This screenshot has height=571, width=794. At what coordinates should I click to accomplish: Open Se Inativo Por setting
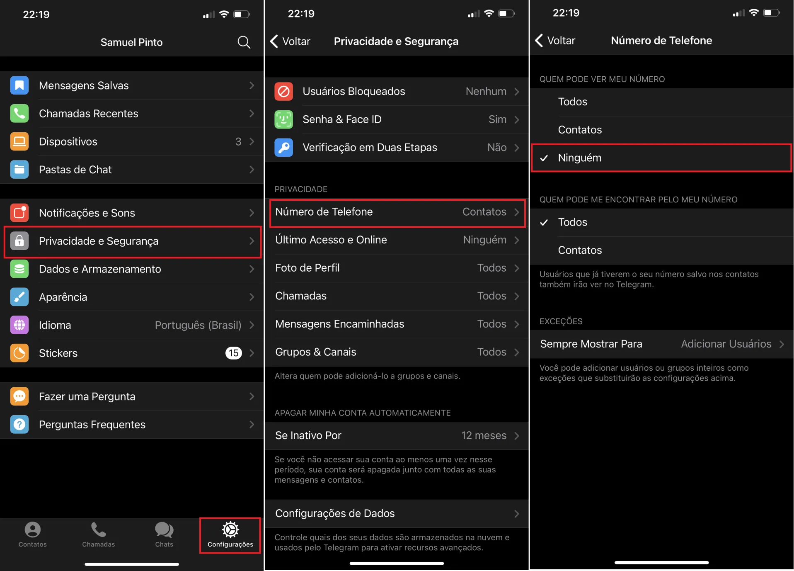tap(397, 436)
